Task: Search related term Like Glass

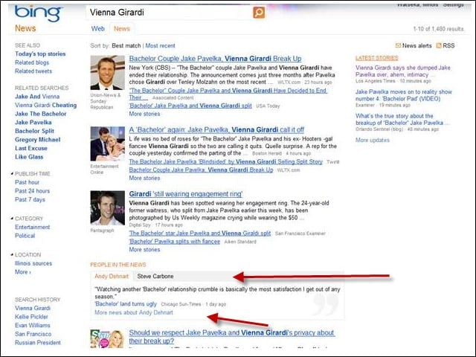Action: tap(29, 157)
